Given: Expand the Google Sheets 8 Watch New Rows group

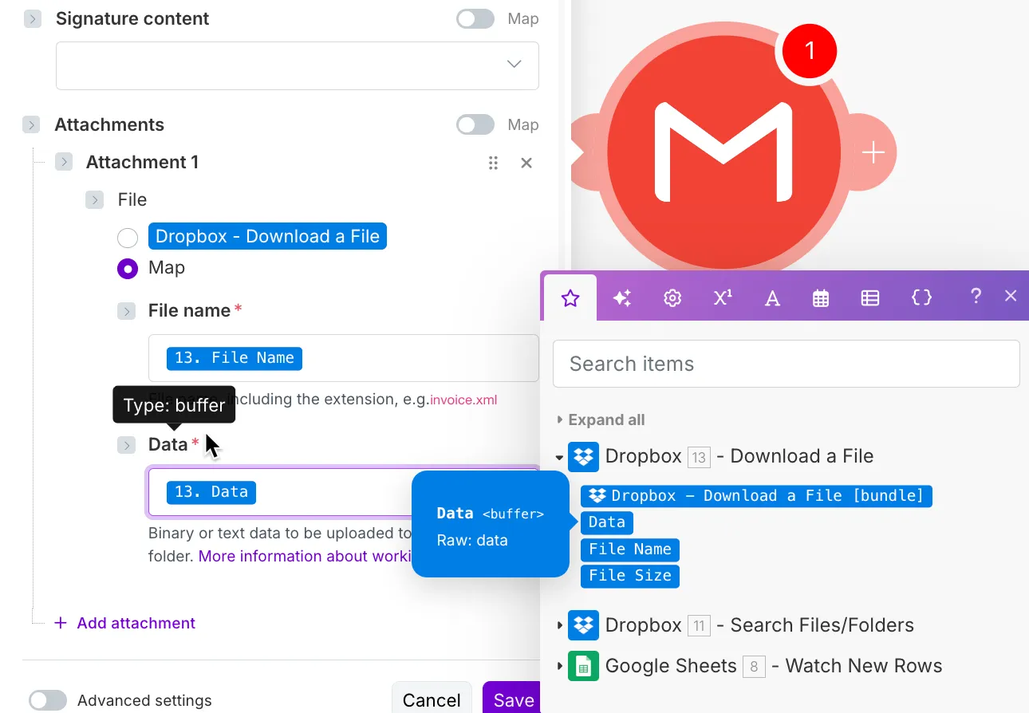Looking at the screenshot, I should pyautogui.click(x=559, y=667).
